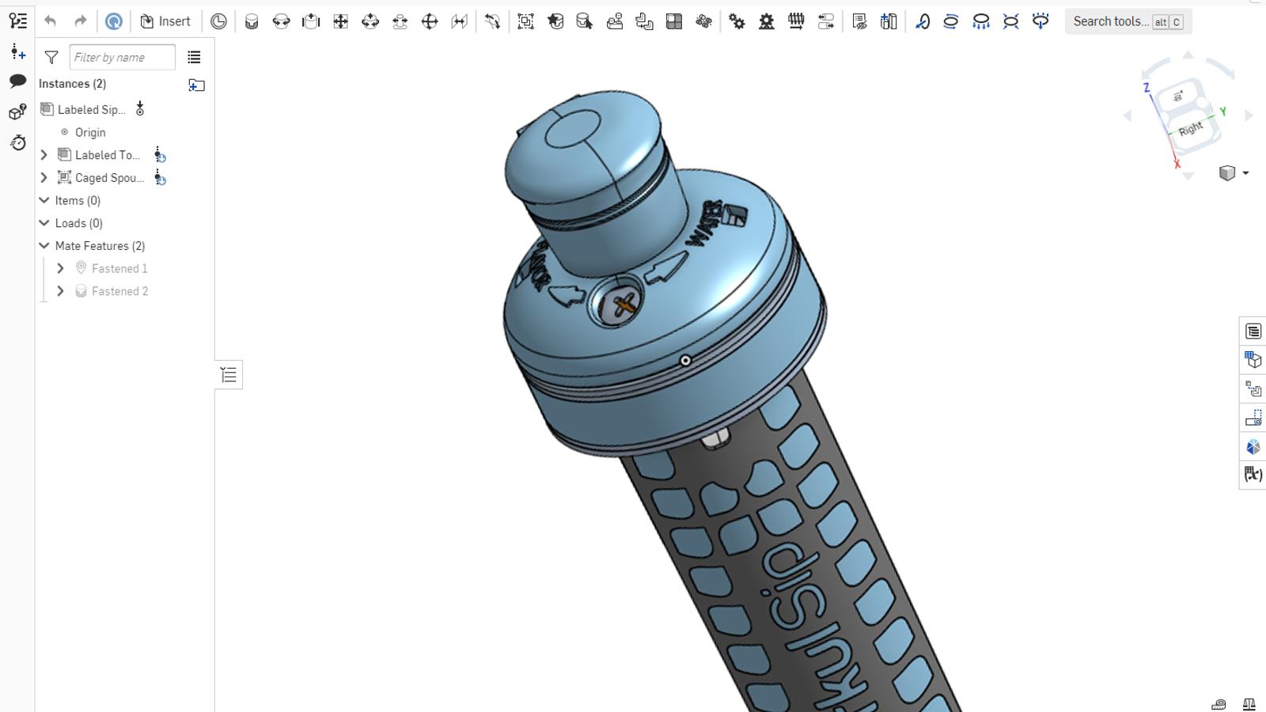
Task: Open the Fastened mate tool
Action: point(252,21)
